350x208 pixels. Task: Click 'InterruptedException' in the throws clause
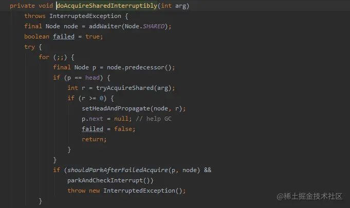[x=85, y=16]
